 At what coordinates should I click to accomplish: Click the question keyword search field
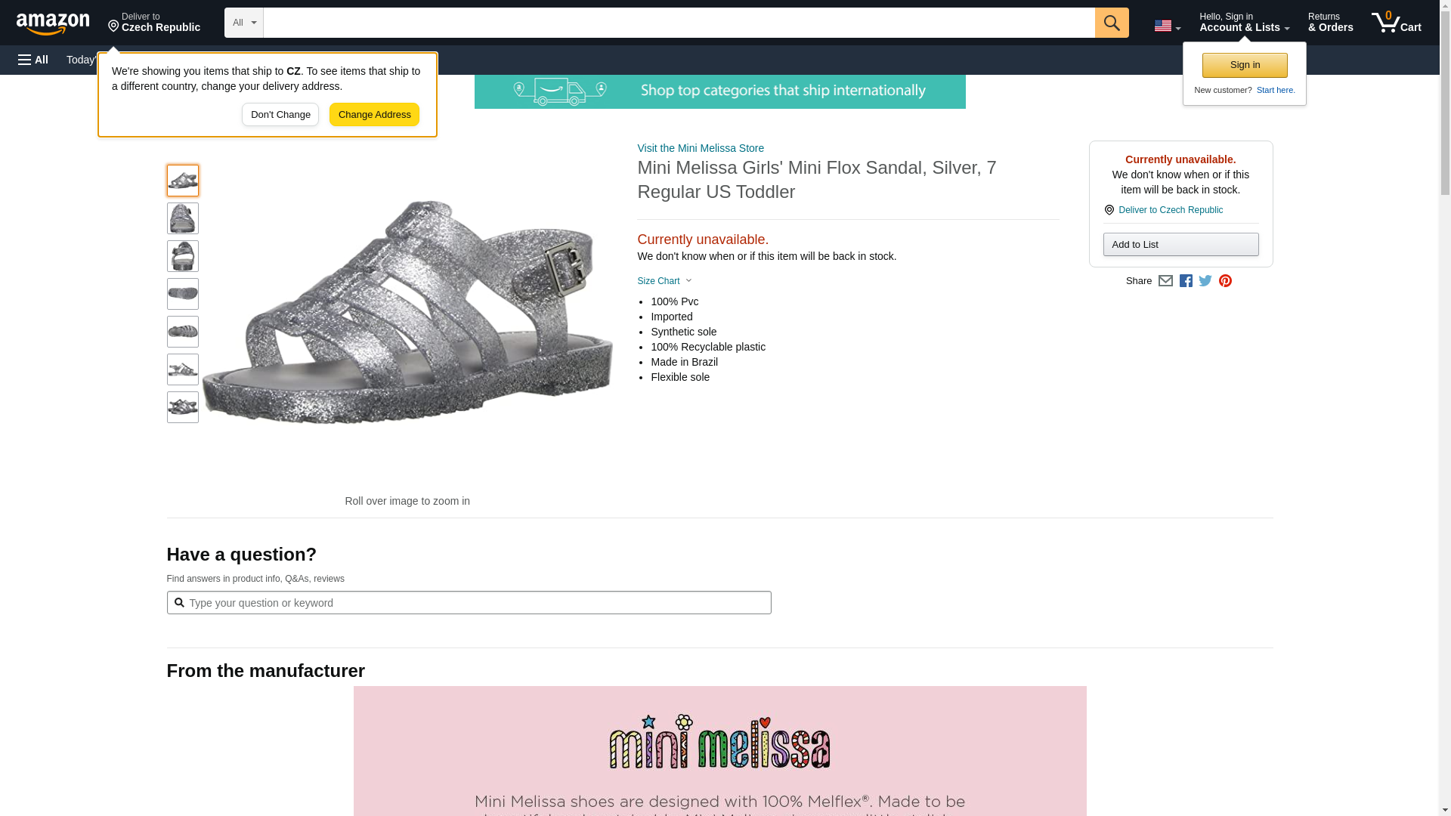click(x=469, y=603)
